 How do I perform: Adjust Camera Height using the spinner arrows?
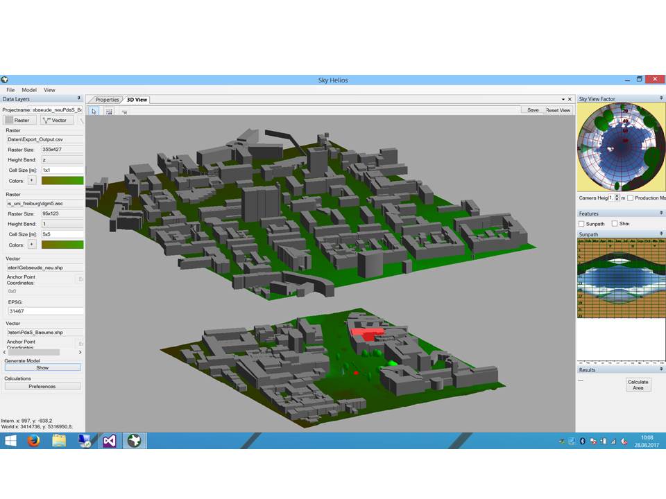click(615, 198)
